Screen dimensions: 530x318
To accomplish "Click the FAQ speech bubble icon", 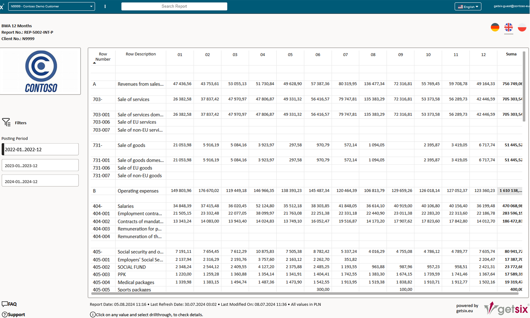I will click(4, 304).
